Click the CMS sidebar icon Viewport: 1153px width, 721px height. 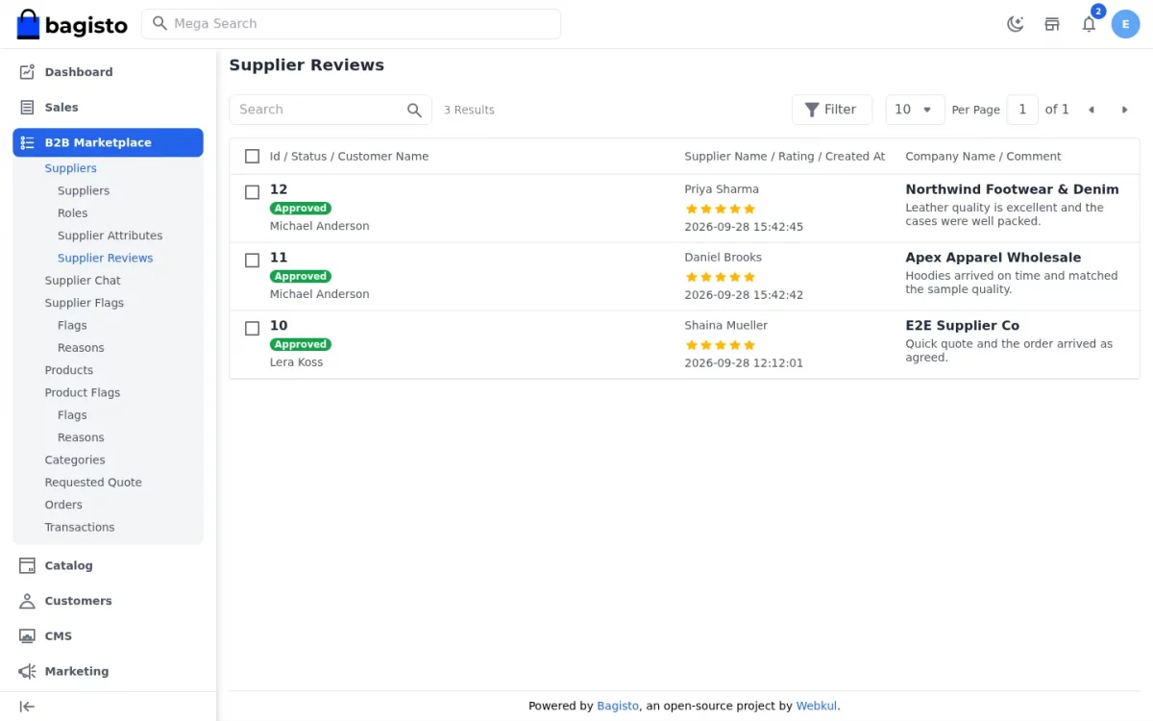[27, 636]
